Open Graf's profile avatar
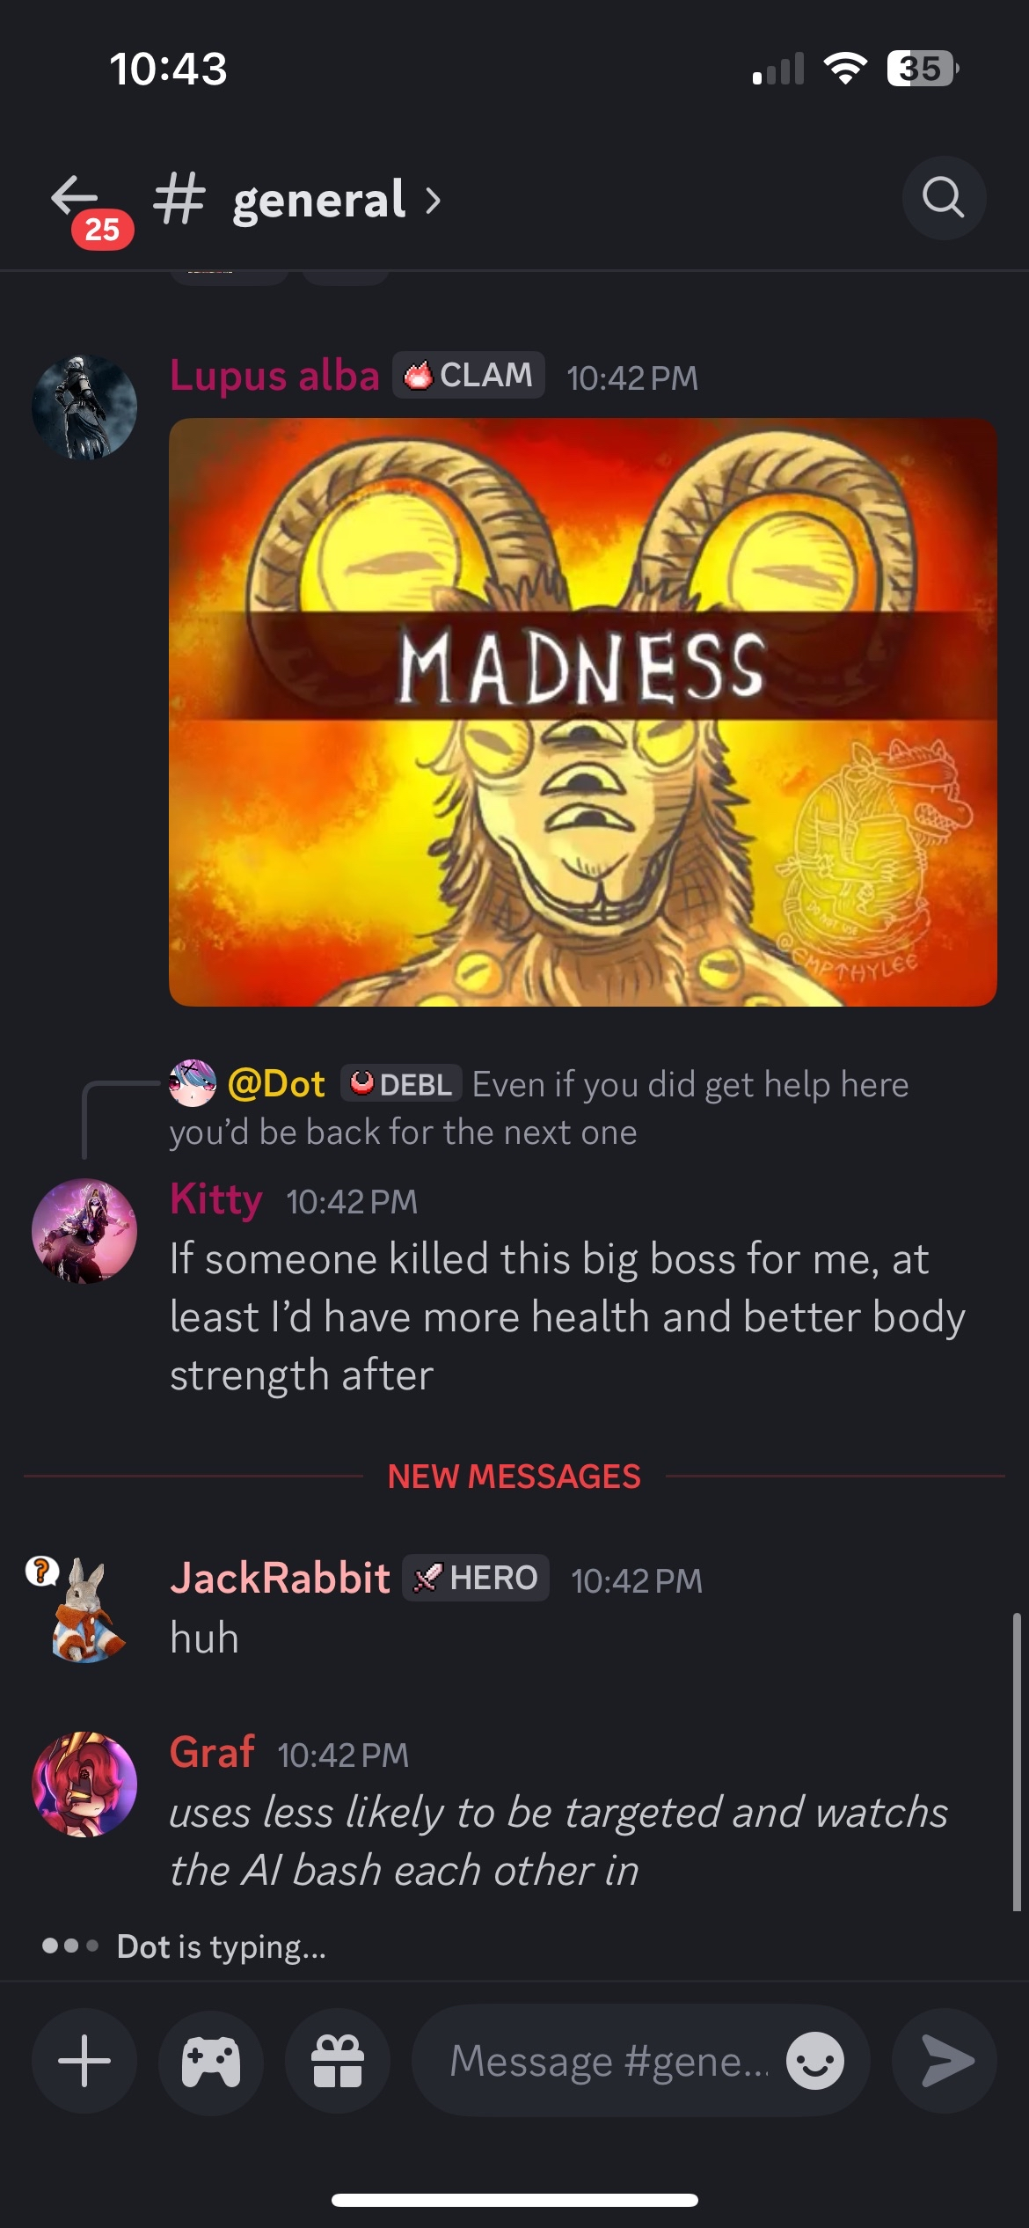This screenshot has height=2228, width=1029. tap(84, 1784)
